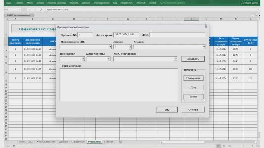Viewport: 264px width, 148px height.
Task: Confirm the dialog with OK
Action: tap(167, 110)
